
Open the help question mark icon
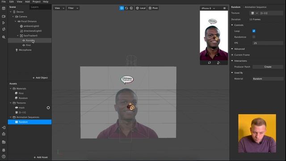[x=4, y=157]
